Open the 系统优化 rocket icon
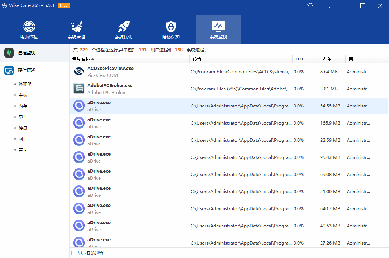 point(124,27)
